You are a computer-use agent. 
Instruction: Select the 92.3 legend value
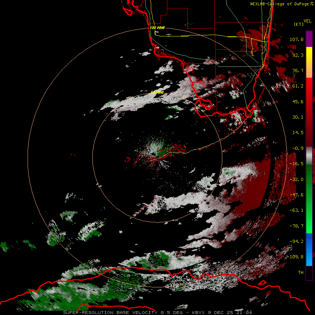coord(298,55)
